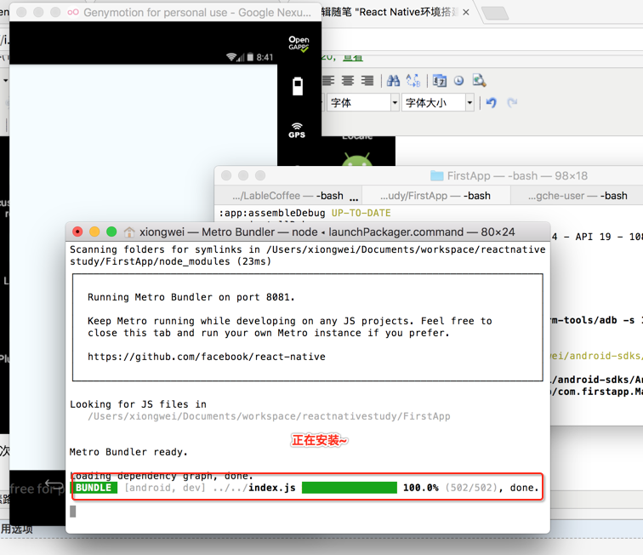Click the (502/502) module count
Viewport: 643px width, 555px height.
pos(471,488)
